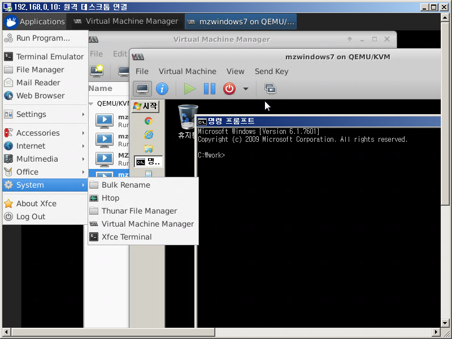Launch Web Browser entry
452x339 pixels.
45,95
